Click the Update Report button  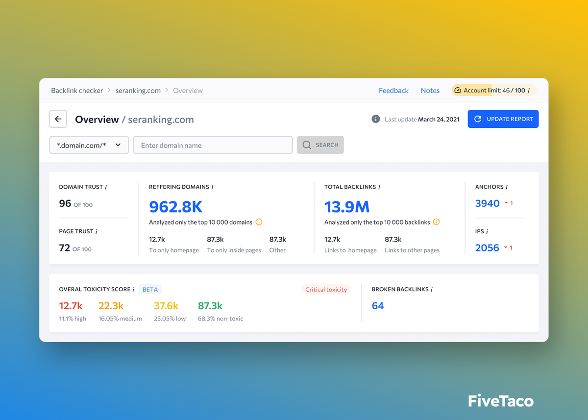pos(503,119)
